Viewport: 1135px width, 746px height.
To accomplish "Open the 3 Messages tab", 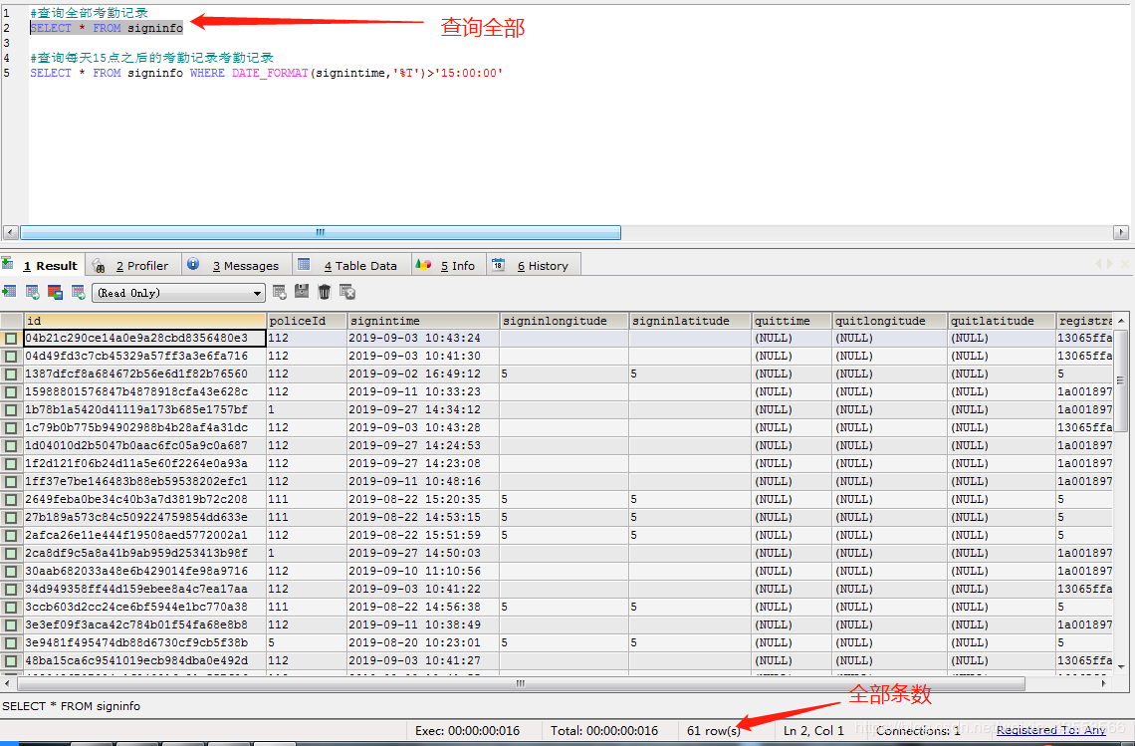I will [237, 266].
